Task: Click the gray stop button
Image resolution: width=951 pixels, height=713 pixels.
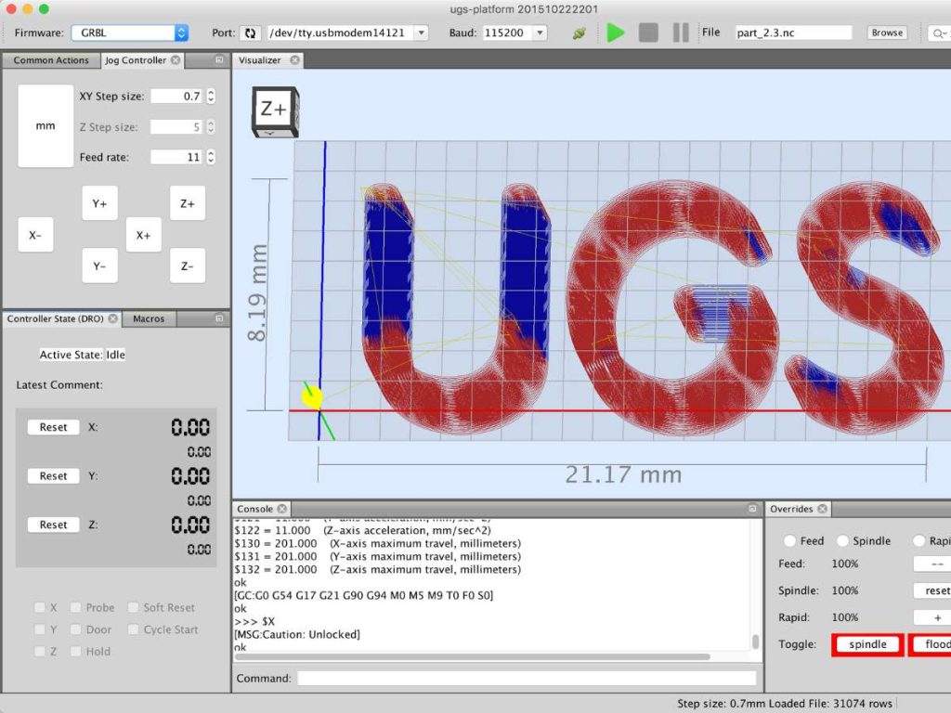Action: point(648,32)
